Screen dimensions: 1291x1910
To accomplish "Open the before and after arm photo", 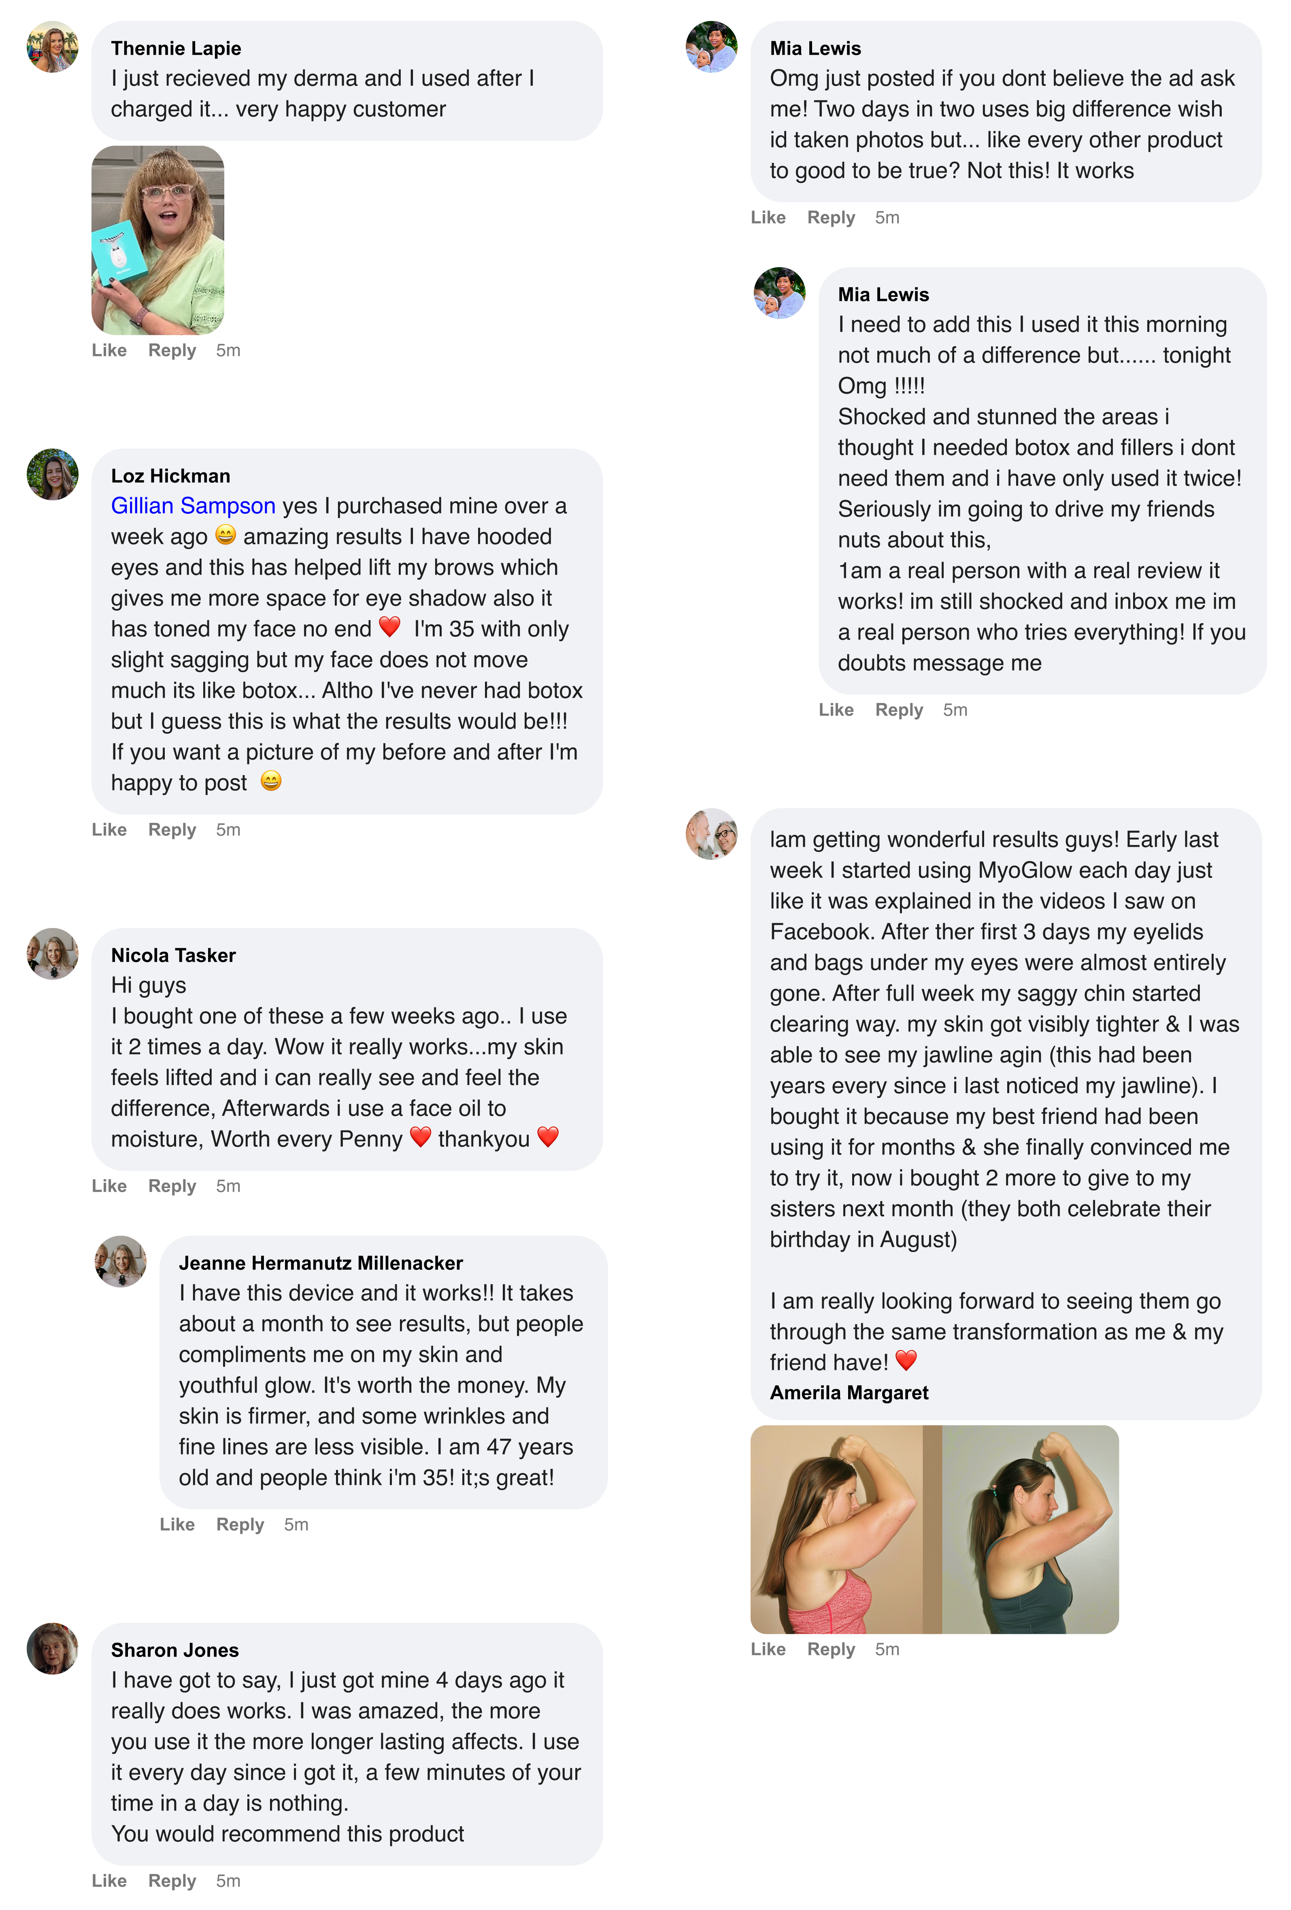I will 934,1529.
